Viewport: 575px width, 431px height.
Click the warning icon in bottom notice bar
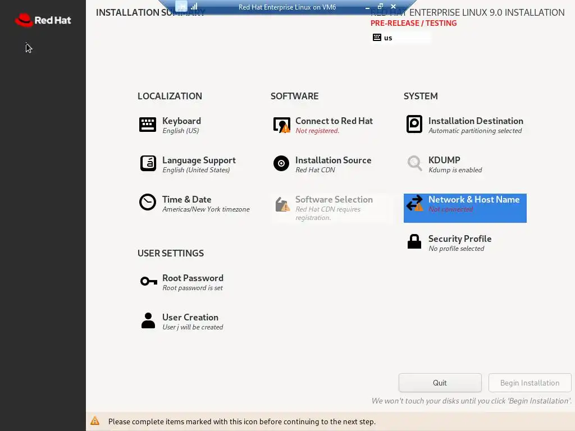95,421
